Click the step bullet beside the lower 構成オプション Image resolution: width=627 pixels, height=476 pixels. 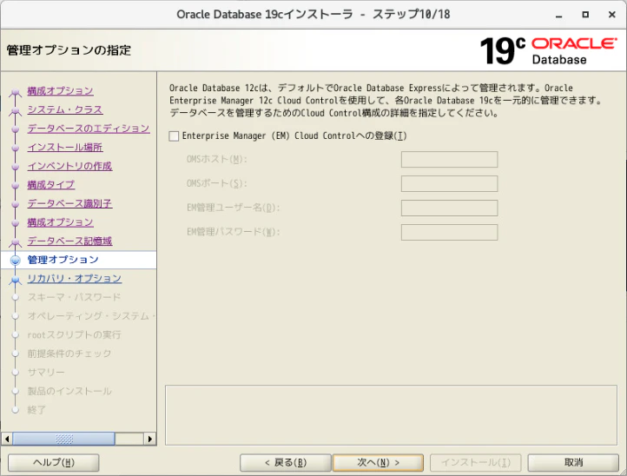click(15, 223)
